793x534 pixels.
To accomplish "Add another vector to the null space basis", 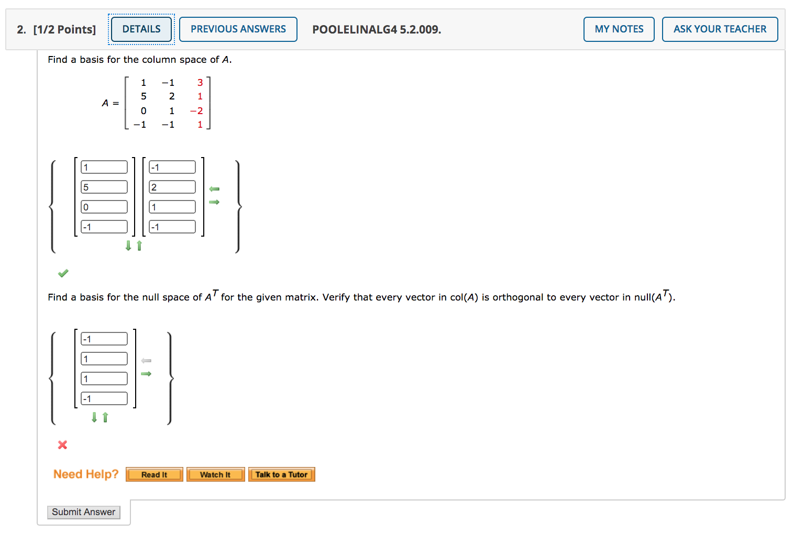I will click(147, 373).
